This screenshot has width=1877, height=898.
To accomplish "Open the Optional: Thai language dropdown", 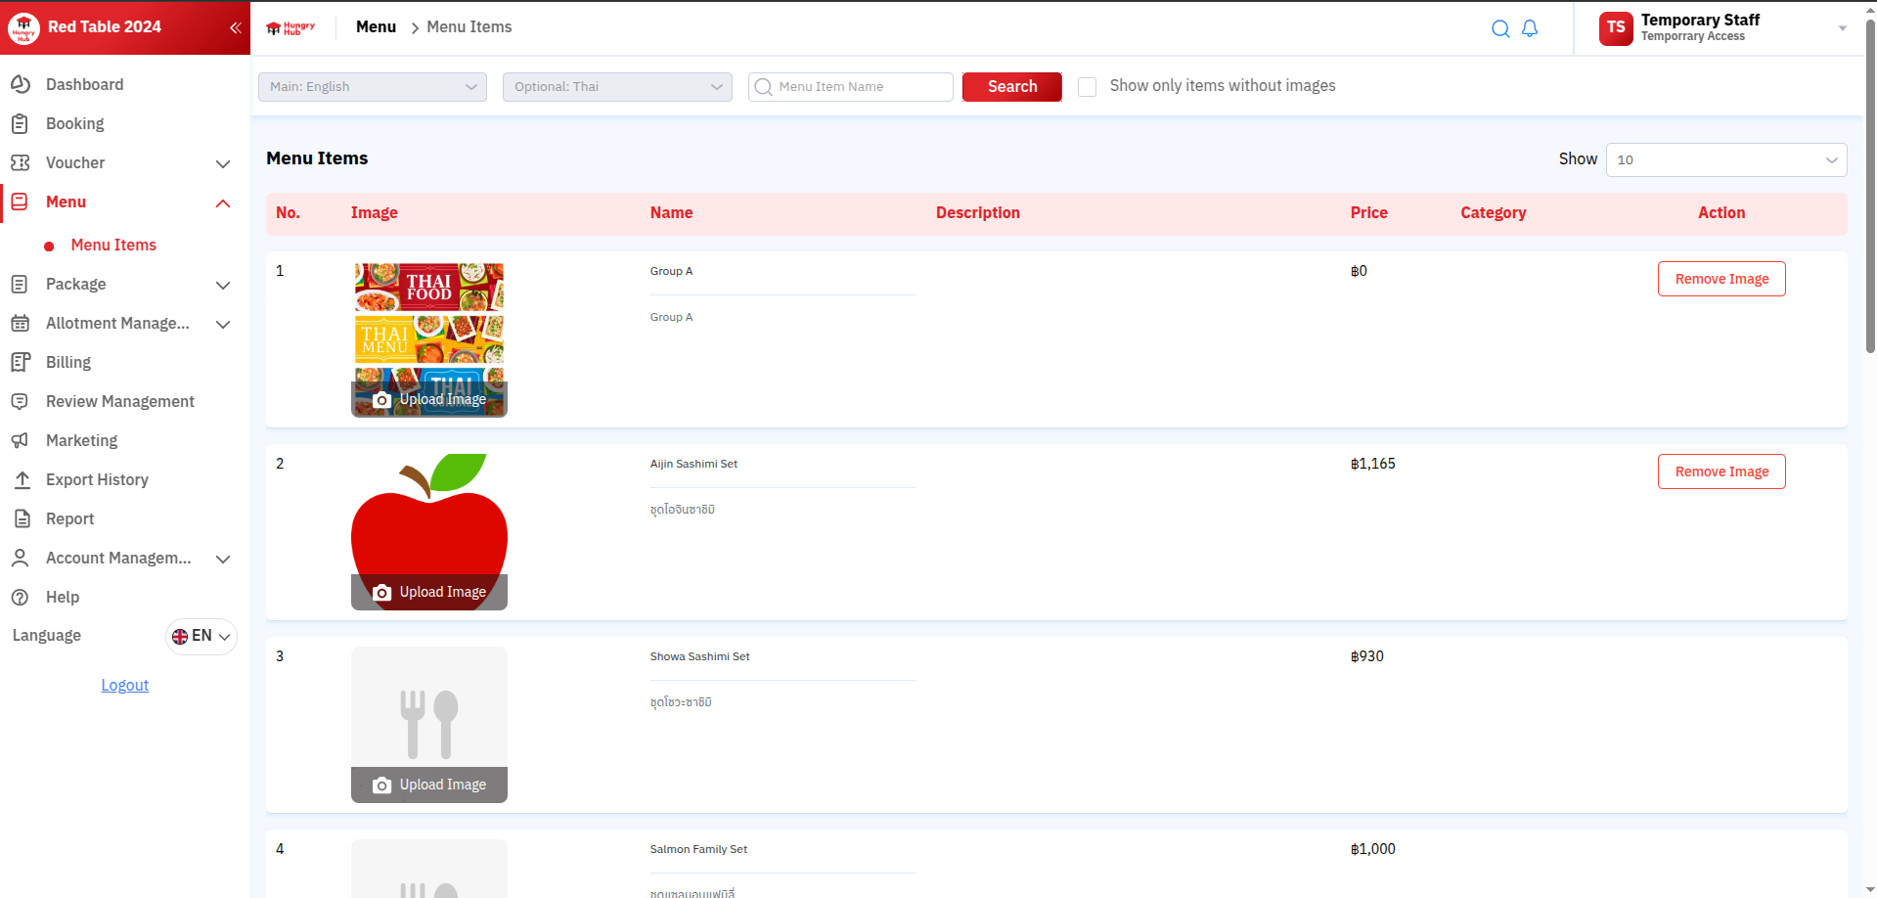I will click(616, 87).
